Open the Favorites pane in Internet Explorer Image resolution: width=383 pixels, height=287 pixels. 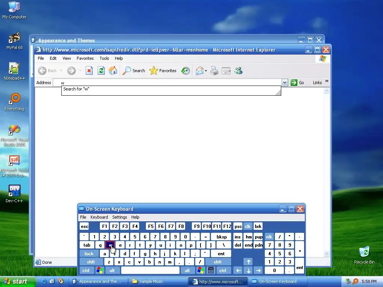[x=163, y=71]
